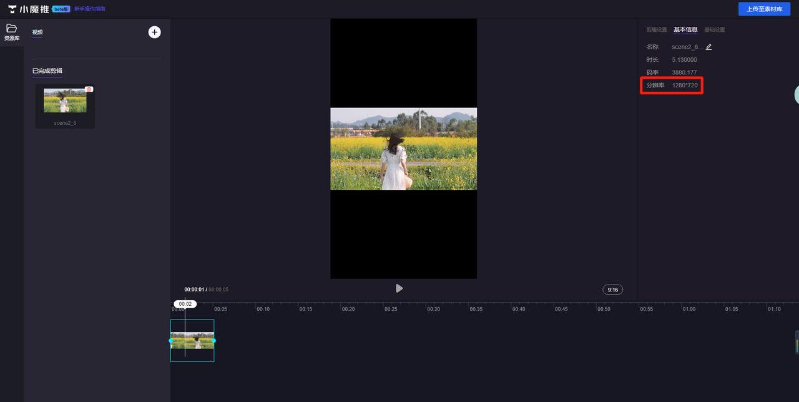Click the 上传至素材库 button
Viewport: 799px width, 402px height.
tap(764, 9)
